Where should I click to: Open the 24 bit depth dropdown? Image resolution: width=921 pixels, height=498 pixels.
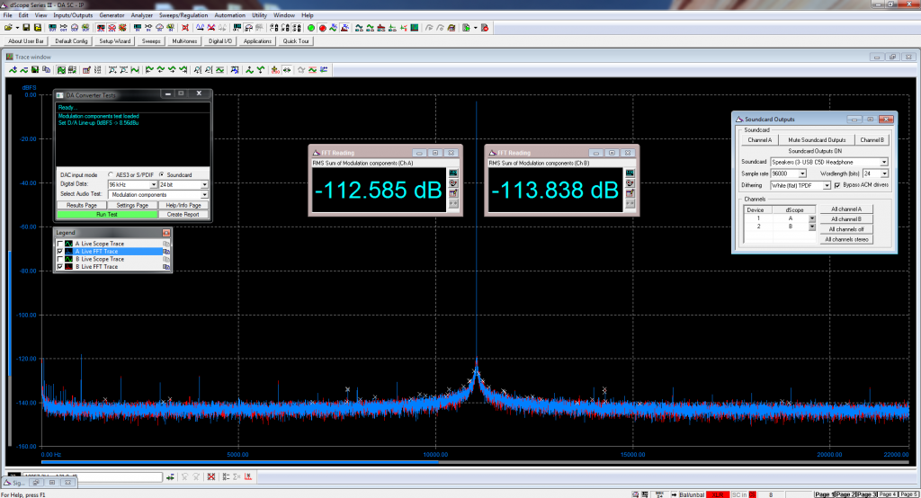[204, 185]
